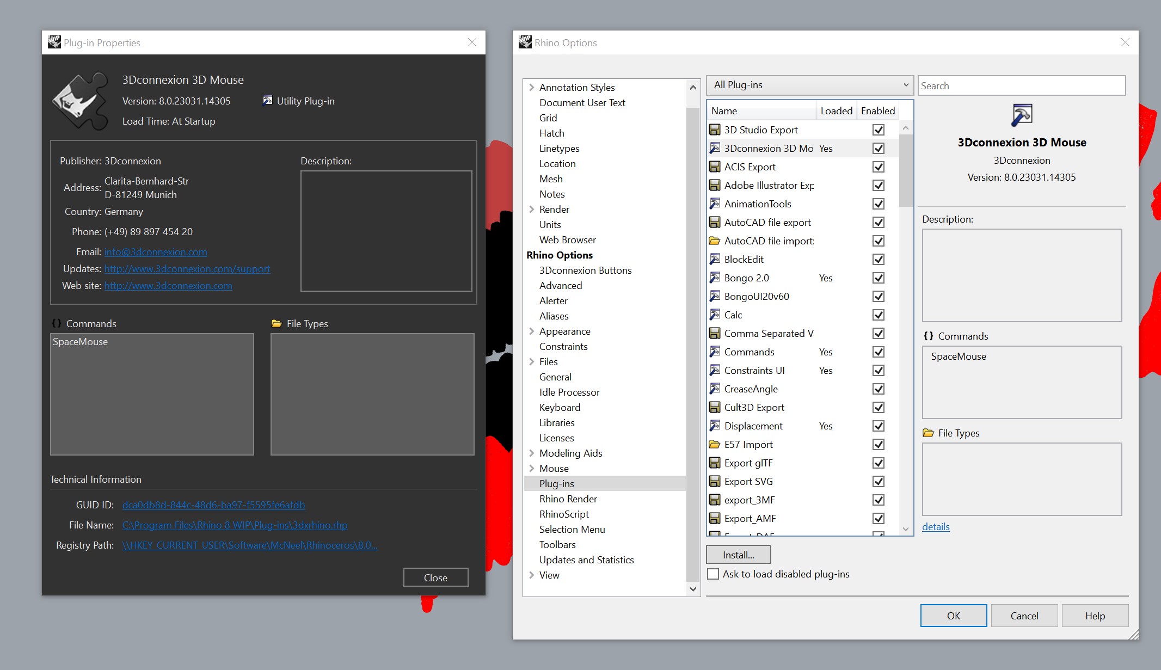Click the Comma Separated Value disk icon

point(715,333)
